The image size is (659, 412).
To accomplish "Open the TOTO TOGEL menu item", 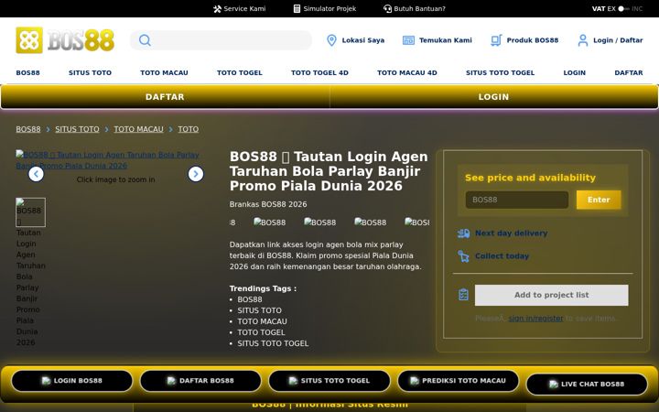I will tap(240, 72).
